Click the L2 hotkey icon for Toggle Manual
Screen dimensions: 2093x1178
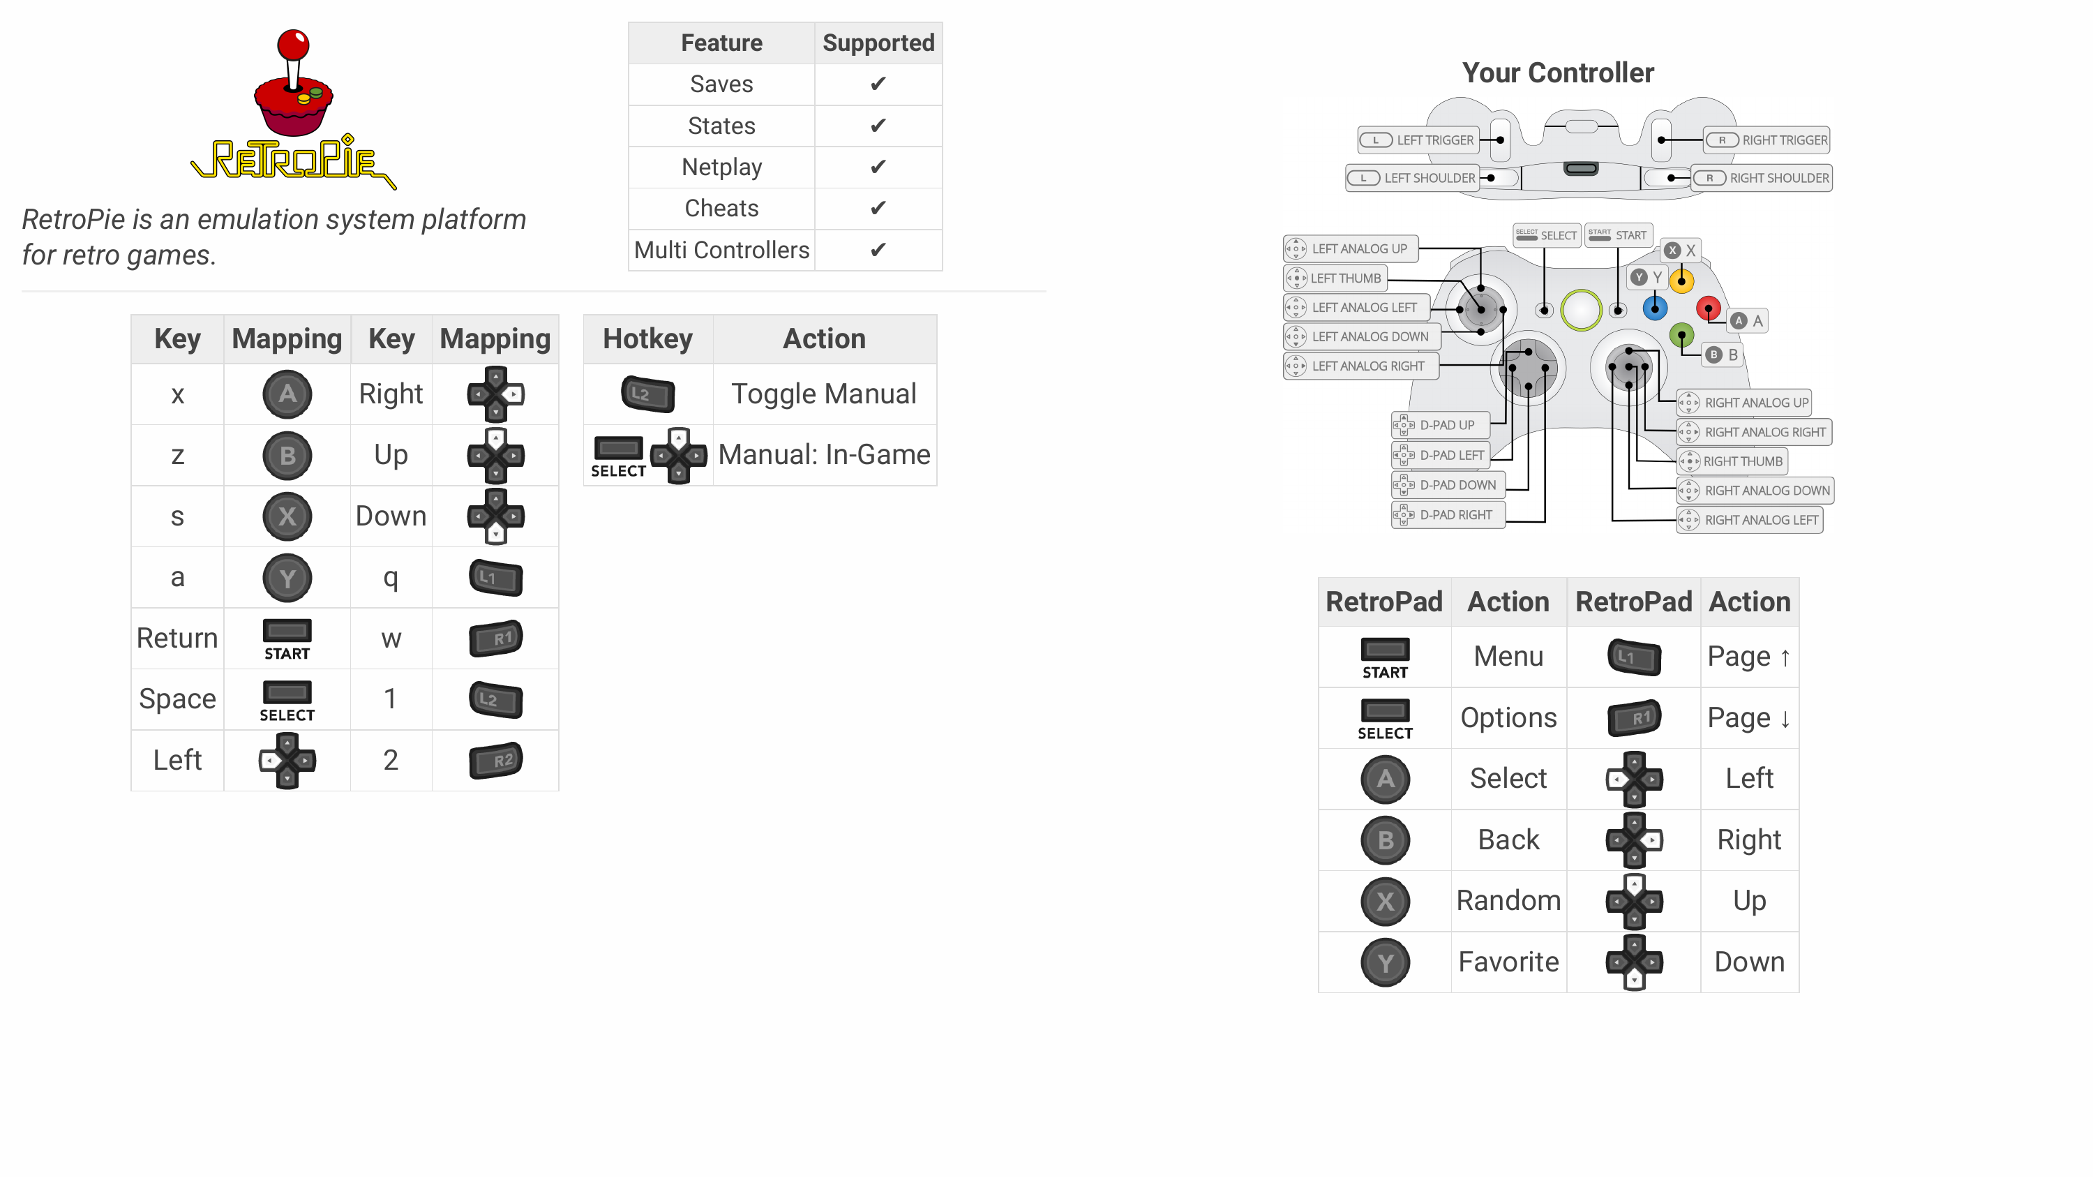647,394
